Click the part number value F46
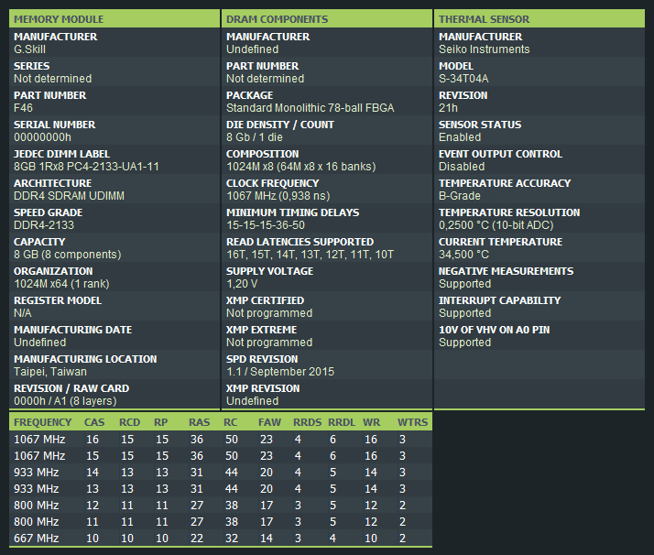 pyautogui.click(x=23, y=108)
